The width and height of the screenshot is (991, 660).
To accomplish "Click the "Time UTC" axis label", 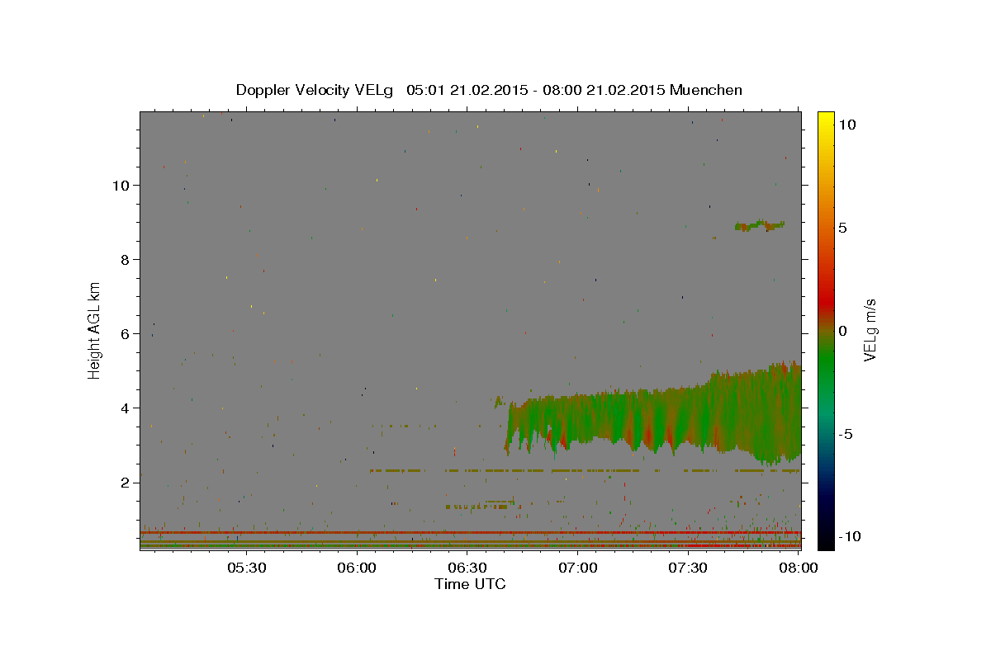I will pos(470,584).
